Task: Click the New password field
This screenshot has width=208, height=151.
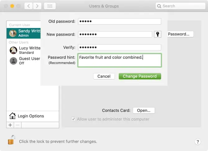Action: (x=115, y=34)
